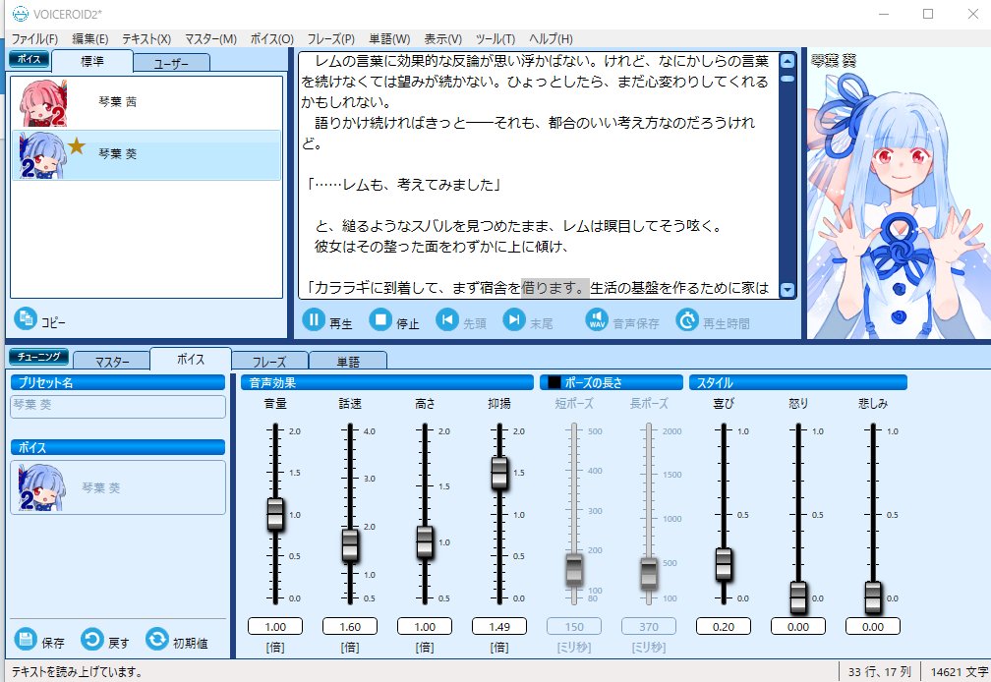Switch to the フレーズ tuning tab
Screen dimensions: 991x682
pyautogui.click(x=269, y=362)
